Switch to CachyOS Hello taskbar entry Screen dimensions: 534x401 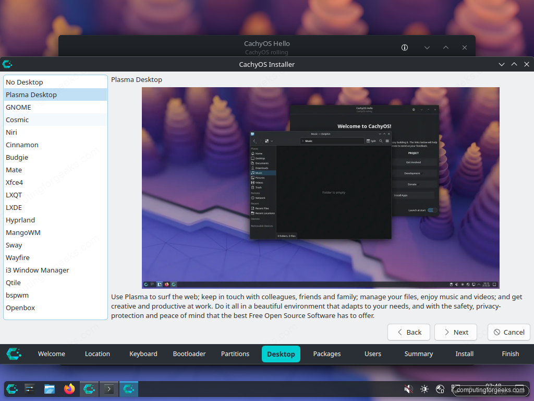tap(89, 388)
